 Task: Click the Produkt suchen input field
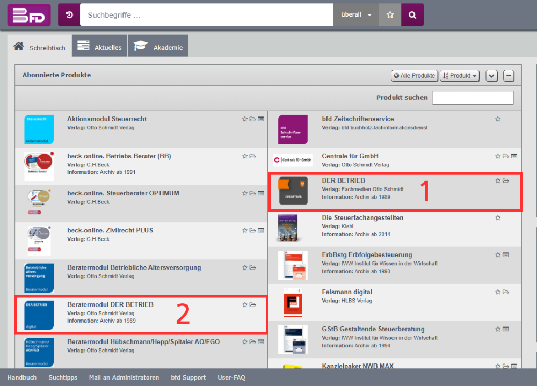[x=473, y=98]
